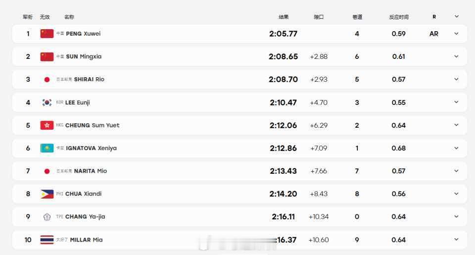475x255 pixels.
Task: Expand details for PENG Xuwei row
Action: point(456,34)
